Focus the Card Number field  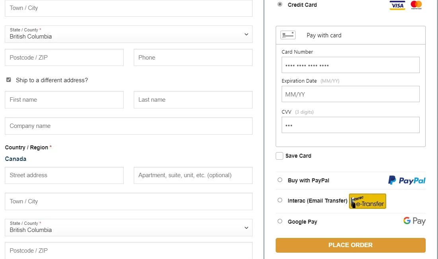[x=350, y=65]
